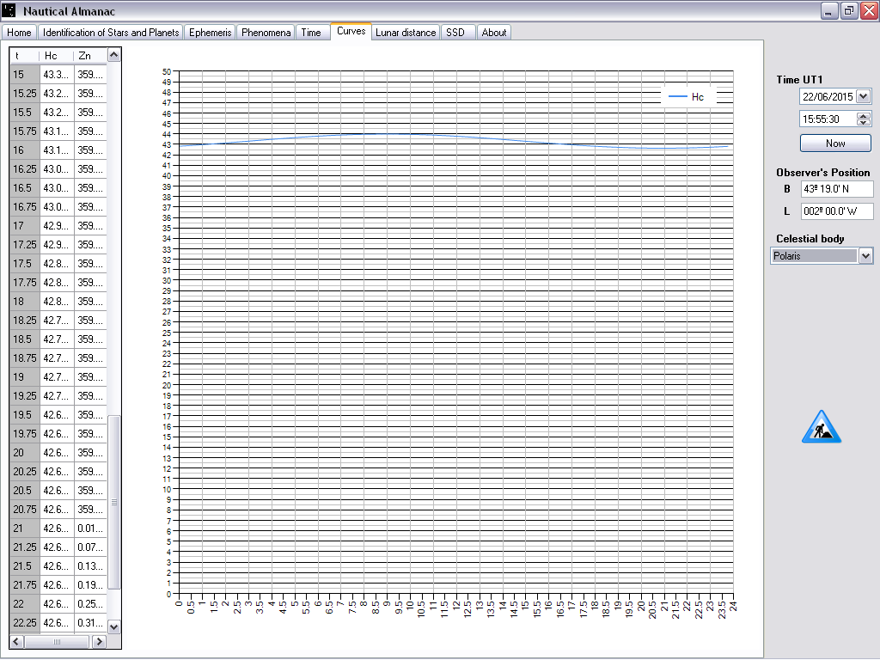
Task: Click the Hc legend line in chart
Action: 678,97
